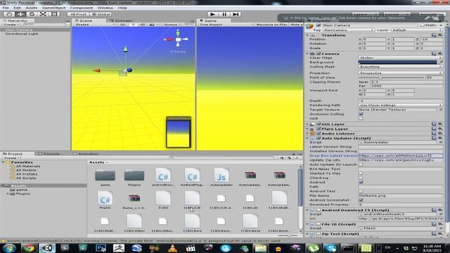Viewport: 450px width, 253px height.
Task: Select the FileIO C# script asset
Action: coord(105,198)
